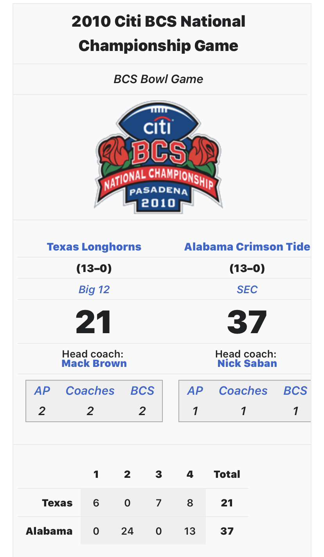324x557 pixels.
Task: Open the Texas Longhorns link
Action: 94,247
